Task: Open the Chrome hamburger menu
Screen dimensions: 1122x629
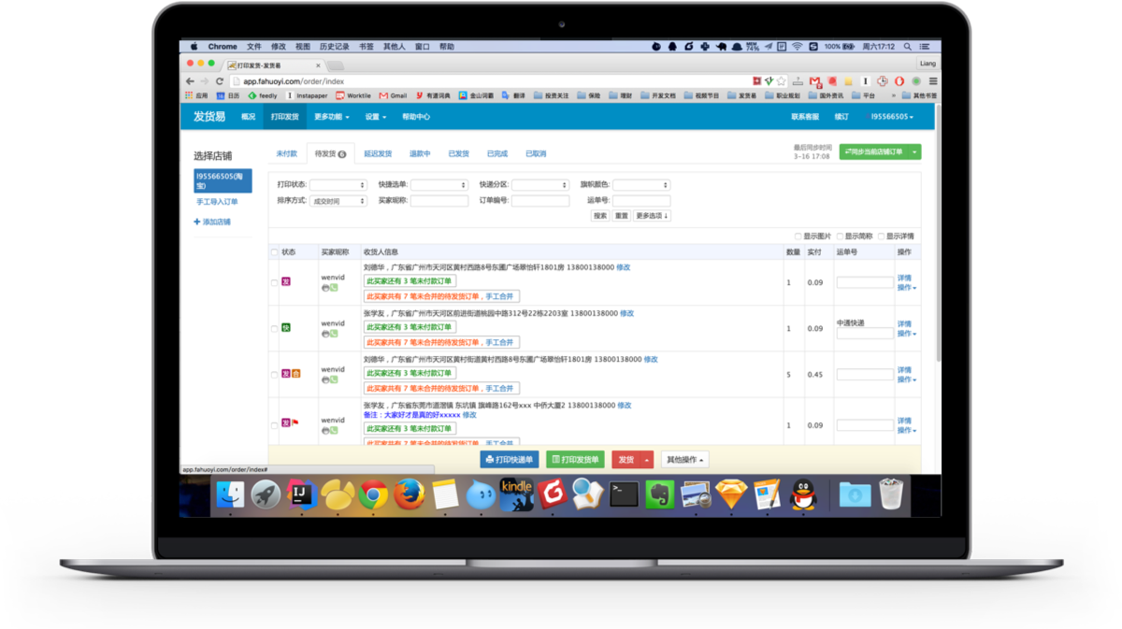Action: 933,81
